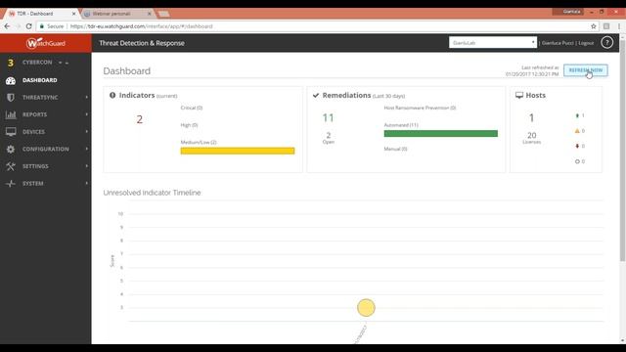Click the Logout link
626x352 pixels.
coord(586,43)
